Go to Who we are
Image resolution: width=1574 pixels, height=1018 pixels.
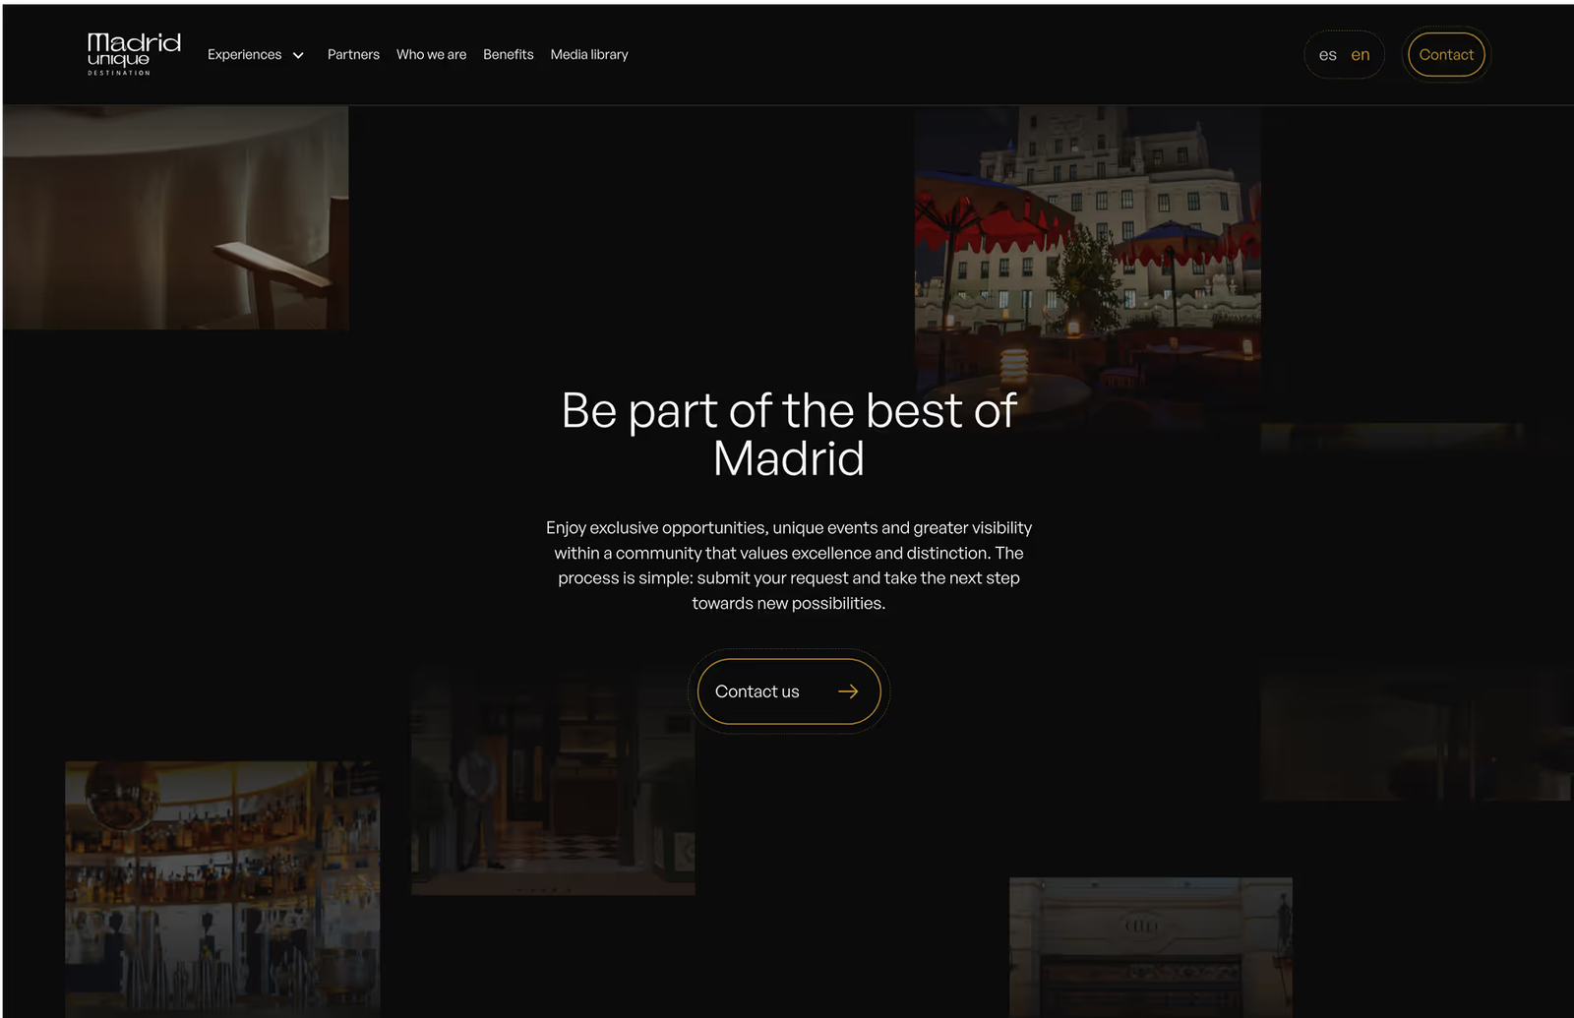(x=431, y=54)
